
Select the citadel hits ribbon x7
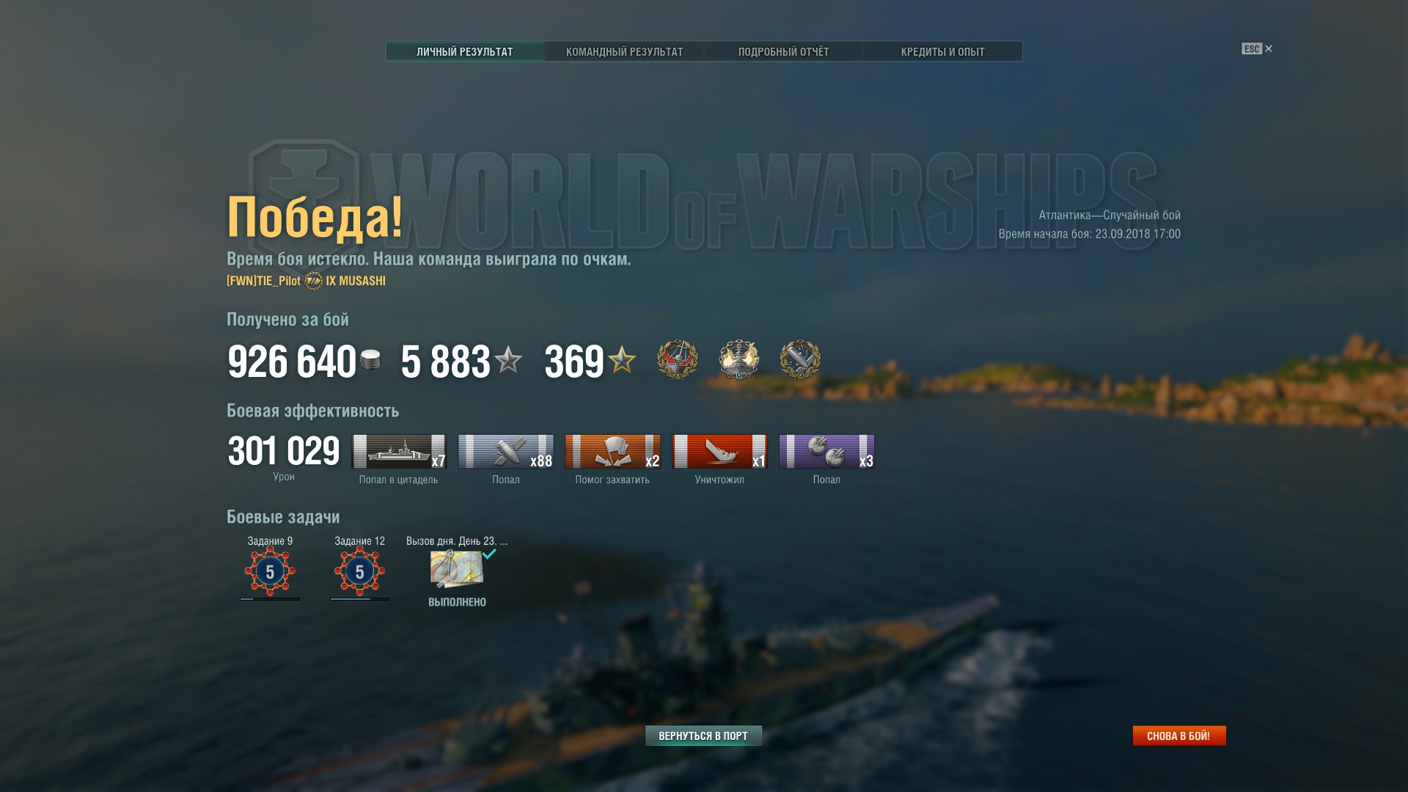[399, 452]
